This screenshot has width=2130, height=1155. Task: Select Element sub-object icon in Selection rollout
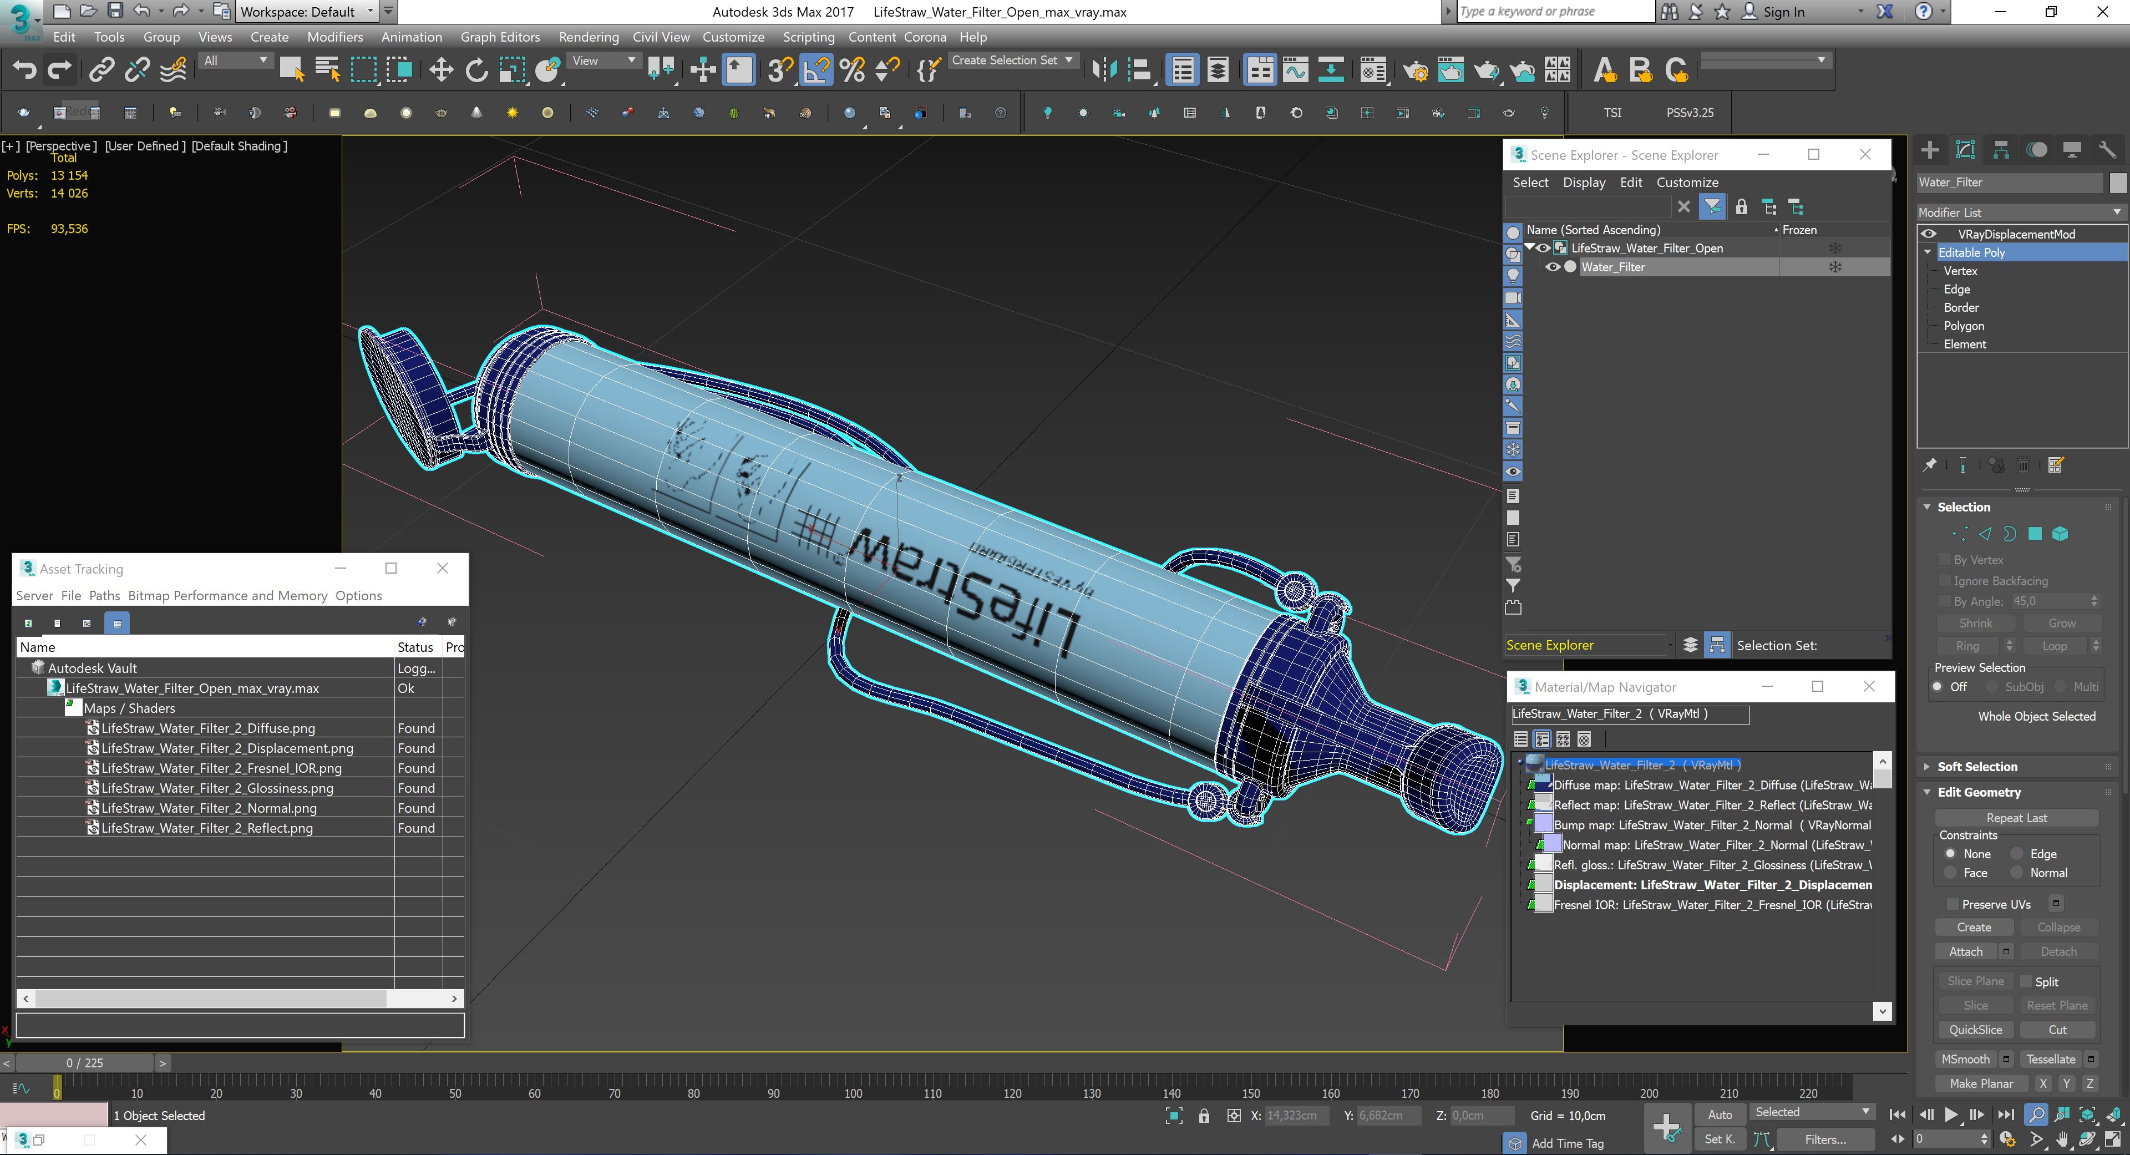[2061, 534]
